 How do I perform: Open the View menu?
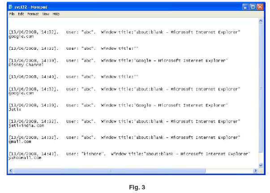46,14
